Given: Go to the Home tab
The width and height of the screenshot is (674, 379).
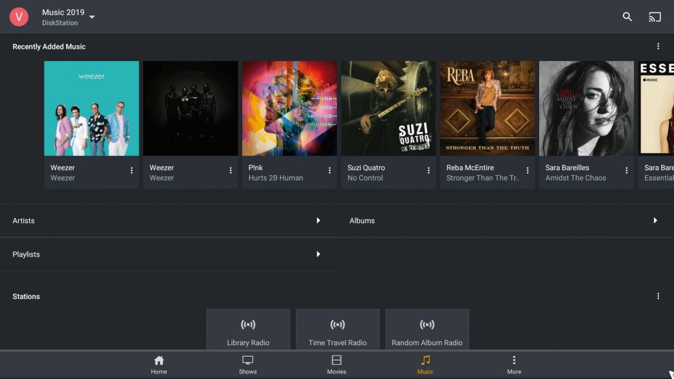Looking at the screenshot, I should (x=159, y=364).
